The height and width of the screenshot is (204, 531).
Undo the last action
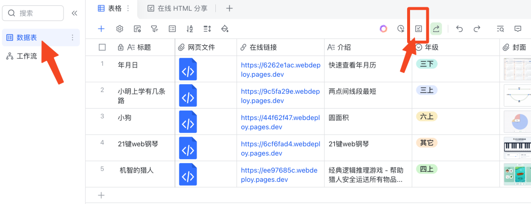[x=460, y=29]
